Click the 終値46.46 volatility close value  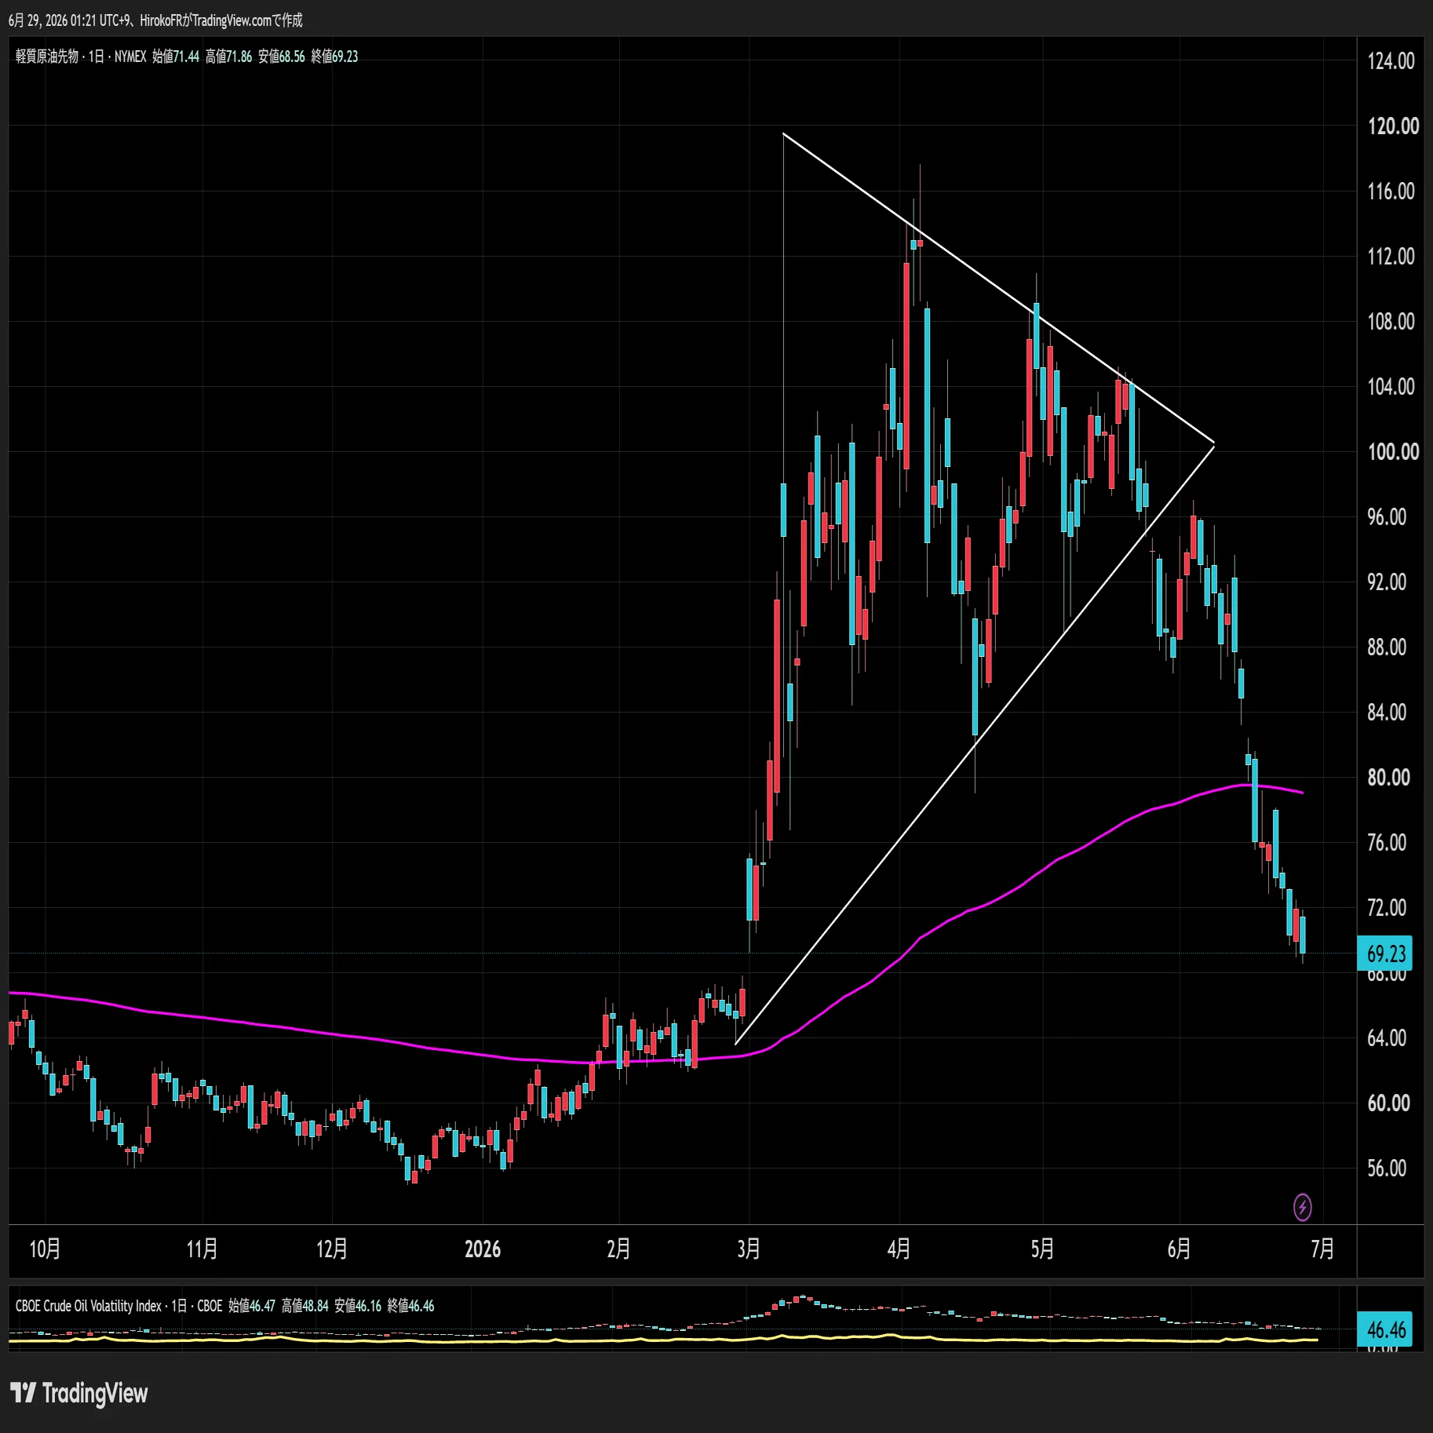tap(411, 1306)
